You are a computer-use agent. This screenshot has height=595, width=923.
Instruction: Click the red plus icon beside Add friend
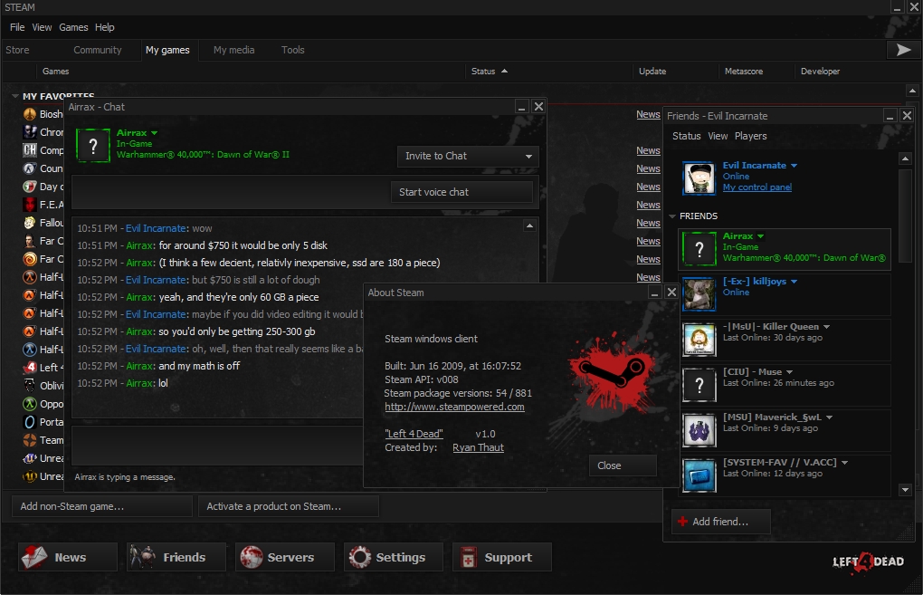(x=682, y=522)
